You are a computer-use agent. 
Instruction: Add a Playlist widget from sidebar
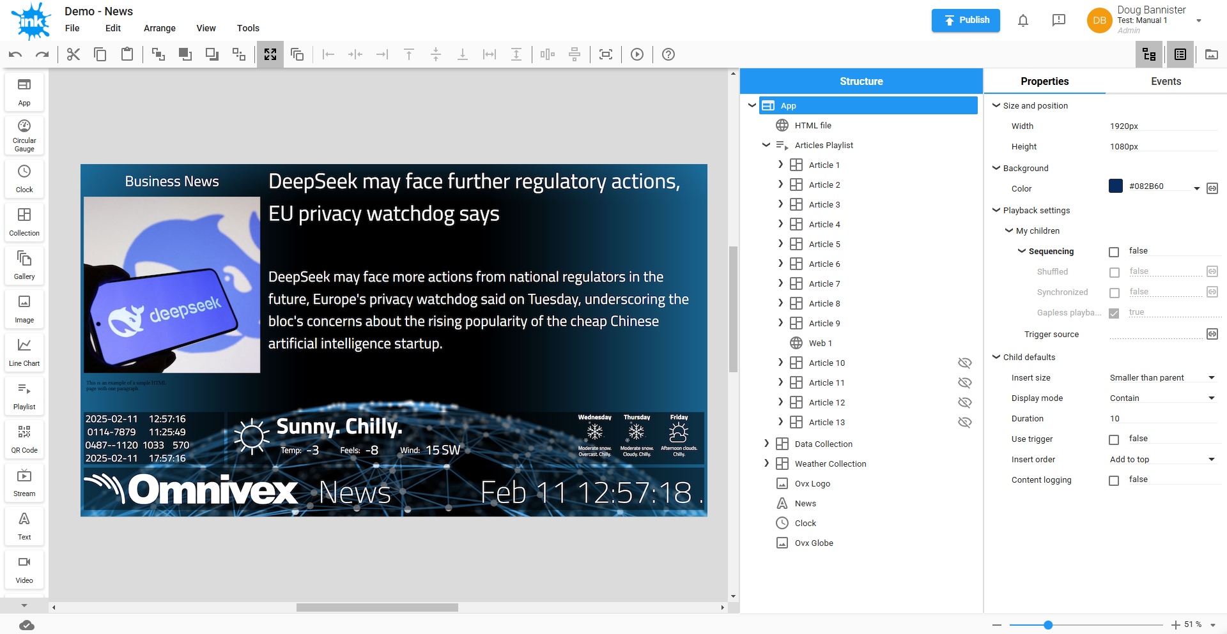point(24,396)
